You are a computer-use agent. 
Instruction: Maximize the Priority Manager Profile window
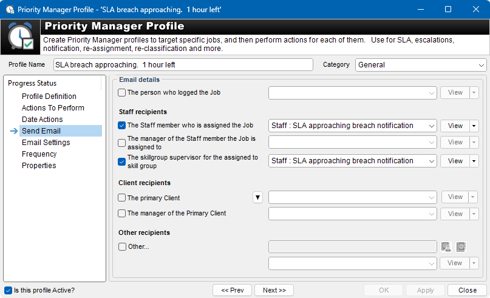point(448,9)
